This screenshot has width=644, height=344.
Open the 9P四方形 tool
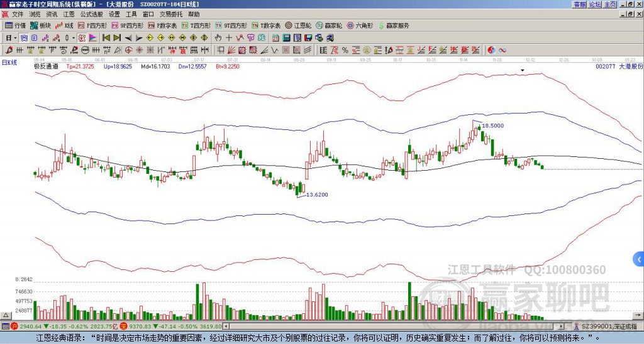[127, 25]
